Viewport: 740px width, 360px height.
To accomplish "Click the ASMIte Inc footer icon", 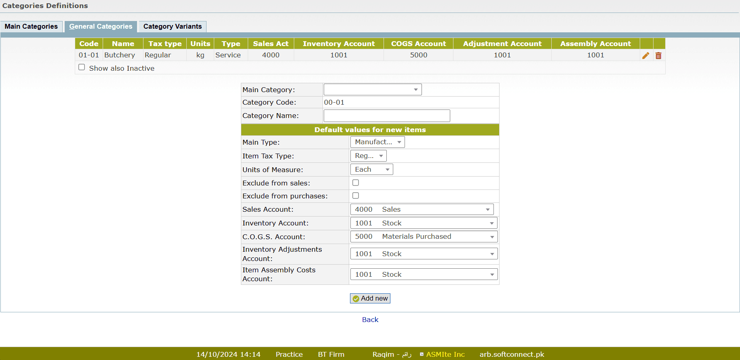I will tap(422, 354).
